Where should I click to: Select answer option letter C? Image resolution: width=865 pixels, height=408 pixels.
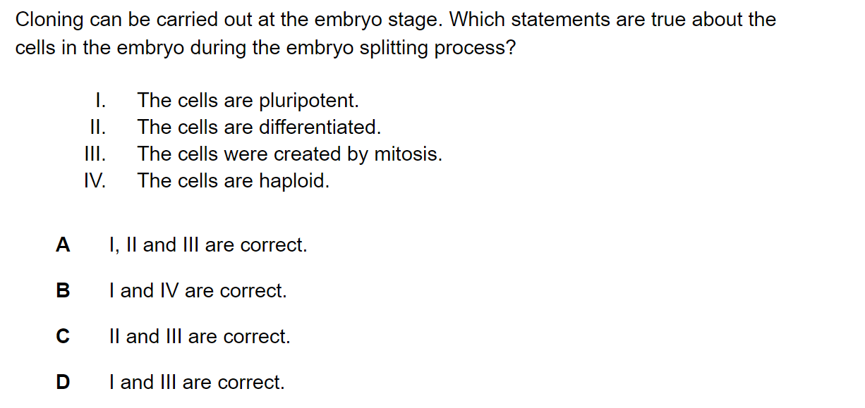pyautogui.click(x=63, y=337)
